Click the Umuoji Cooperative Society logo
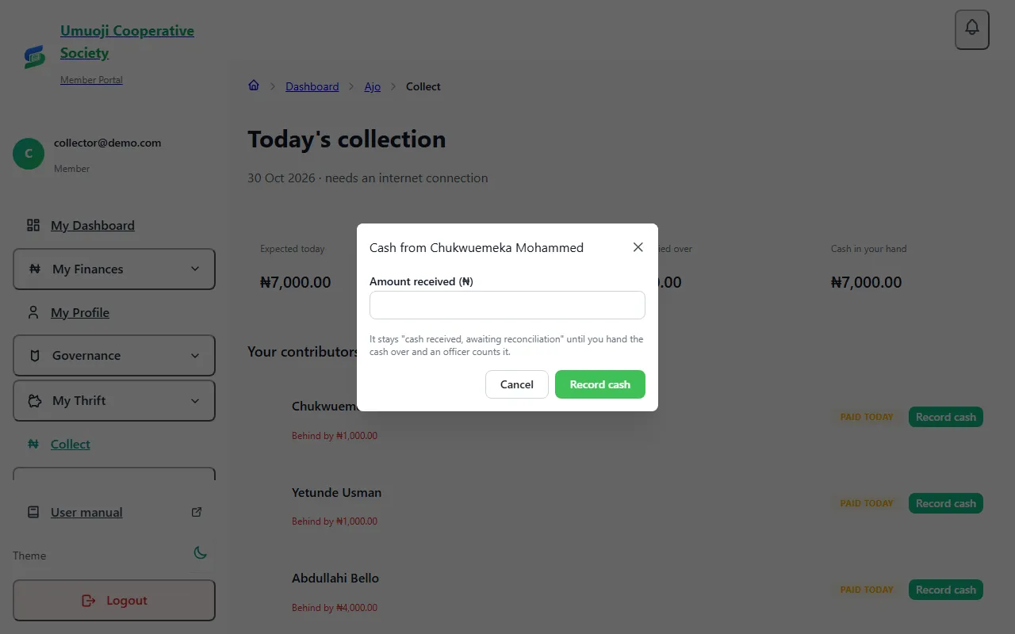The width and height of the screenshot is (1015, 634). (x=34, y=55)
